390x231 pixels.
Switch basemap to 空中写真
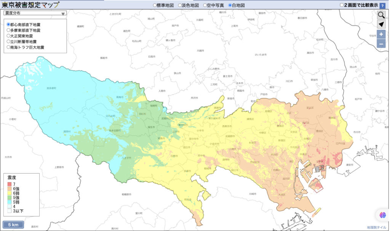click(205, 6)
